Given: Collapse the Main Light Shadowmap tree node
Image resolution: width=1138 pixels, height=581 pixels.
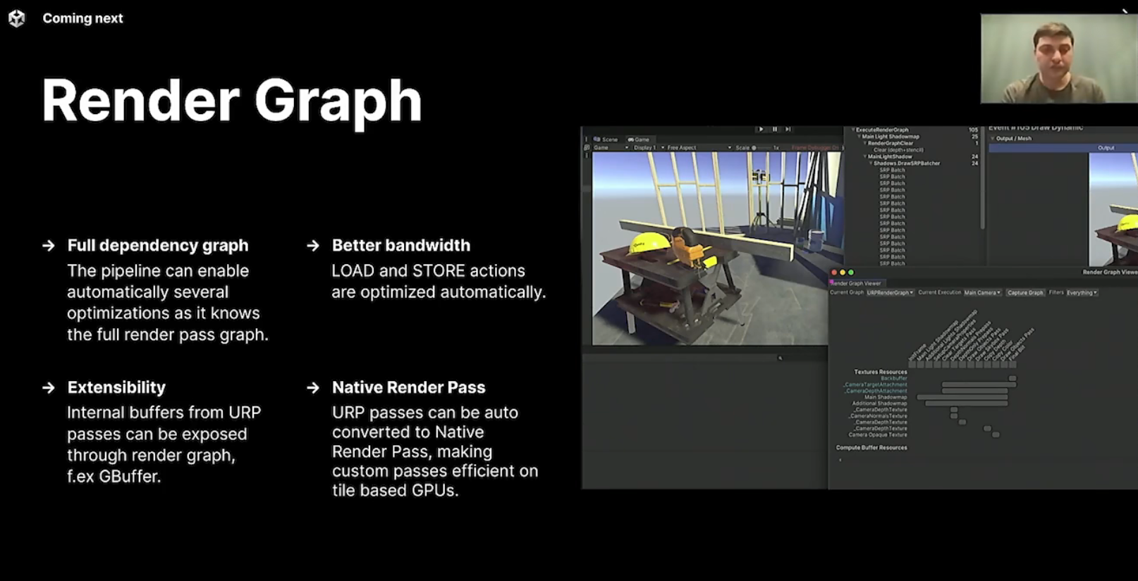Looking at the screenshot, I should (x=859, y=137).
